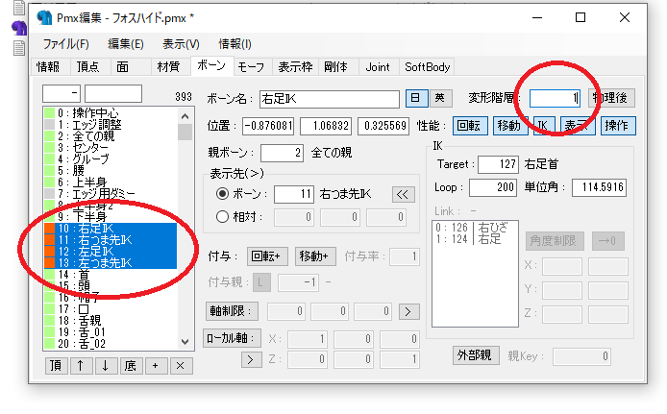Open 表示(V) menu

pos(181,44)
